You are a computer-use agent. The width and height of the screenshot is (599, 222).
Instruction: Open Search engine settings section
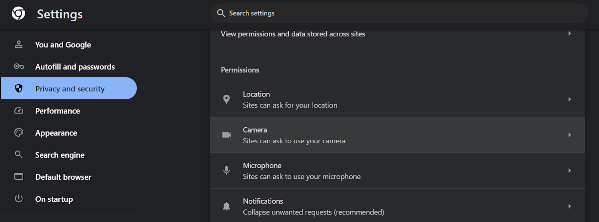(x=60, y=155)
